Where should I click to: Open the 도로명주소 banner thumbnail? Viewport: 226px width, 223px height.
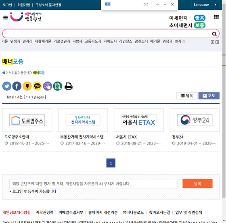(x=27, y=120)
